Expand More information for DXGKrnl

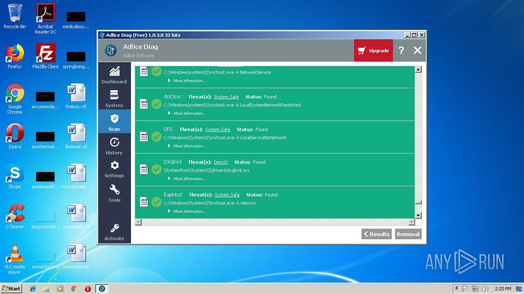pyautogui.click(x=187, y=179)
